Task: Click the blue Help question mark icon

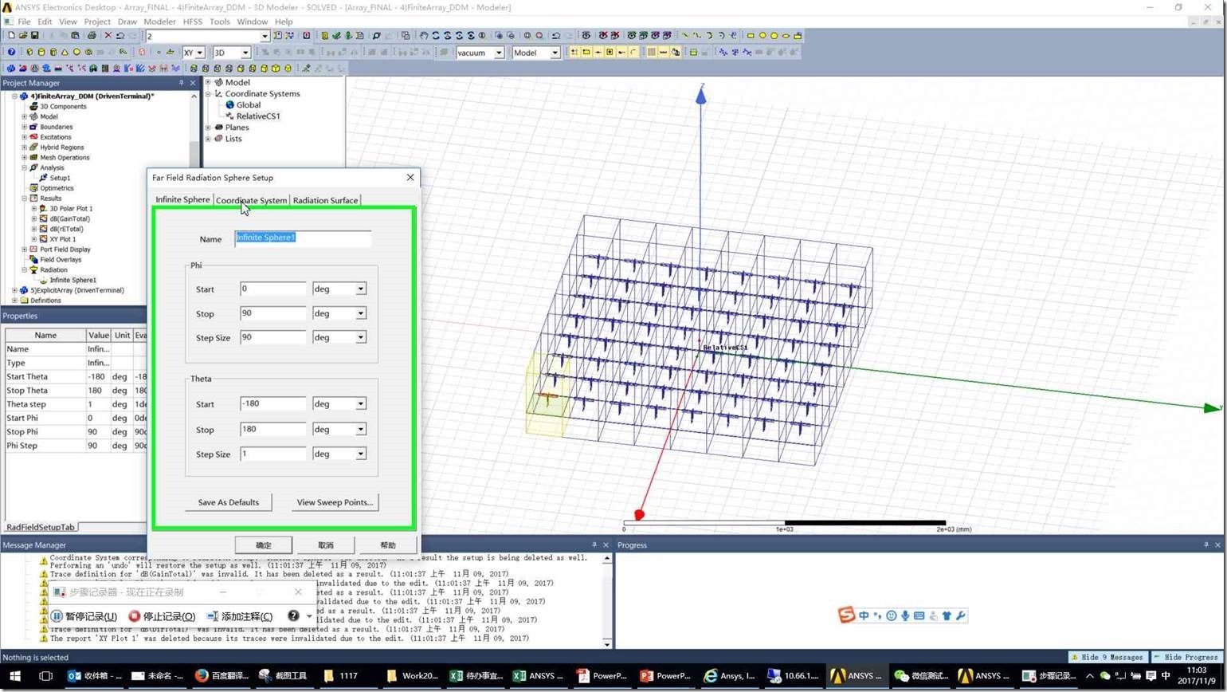Action: pyautogui.click(x=11, y=53)
